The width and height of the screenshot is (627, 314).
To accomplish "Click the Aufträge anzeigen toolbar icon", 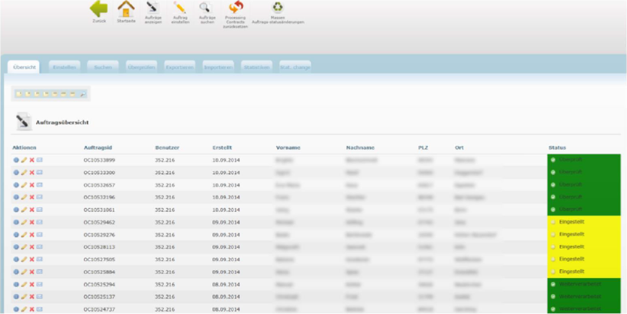I will tap(152, 9).
